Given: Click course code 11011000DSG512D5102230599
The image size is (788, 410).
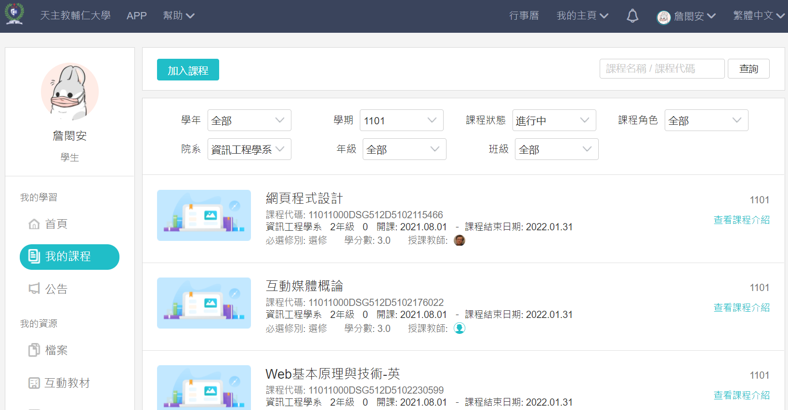Looking at the screenshot, I should click(376, 390).
